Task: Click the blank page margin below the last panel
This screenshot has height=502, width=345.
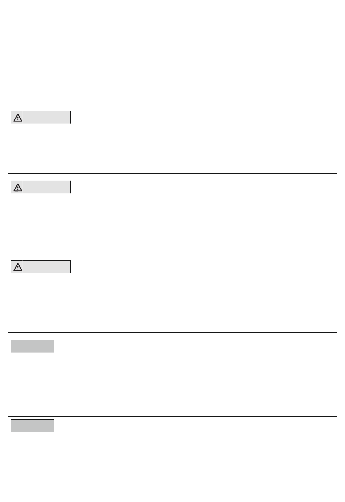Action: (x=172, y=487)
